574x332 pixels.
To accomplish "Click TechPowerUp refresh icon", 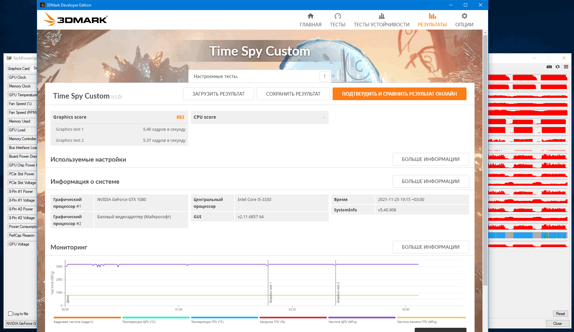I will [558, 67].
